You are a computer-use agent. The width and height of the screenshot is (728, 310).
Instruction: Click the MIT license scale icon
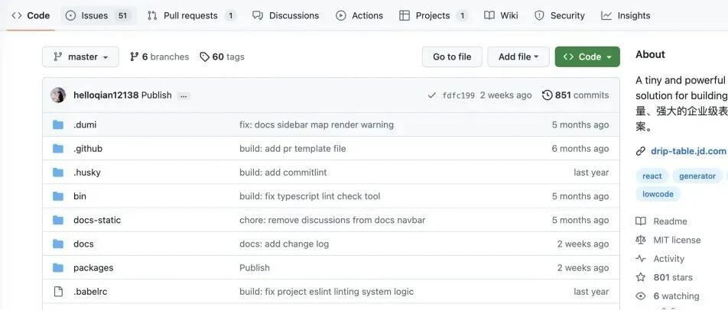click(641, 240)
